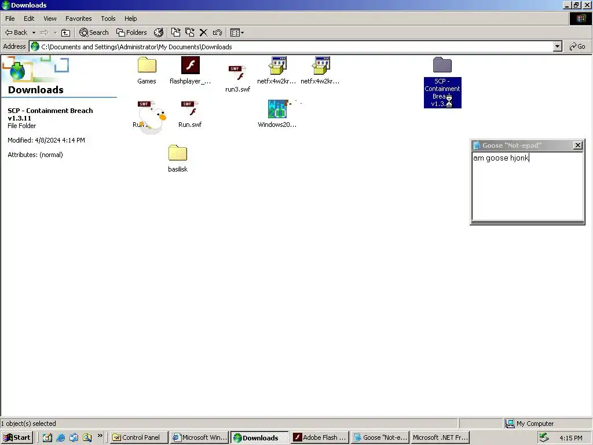The image size is (593, 445).
Task: Click the Move To toolbar icon
Action: (x=175, y=32)
